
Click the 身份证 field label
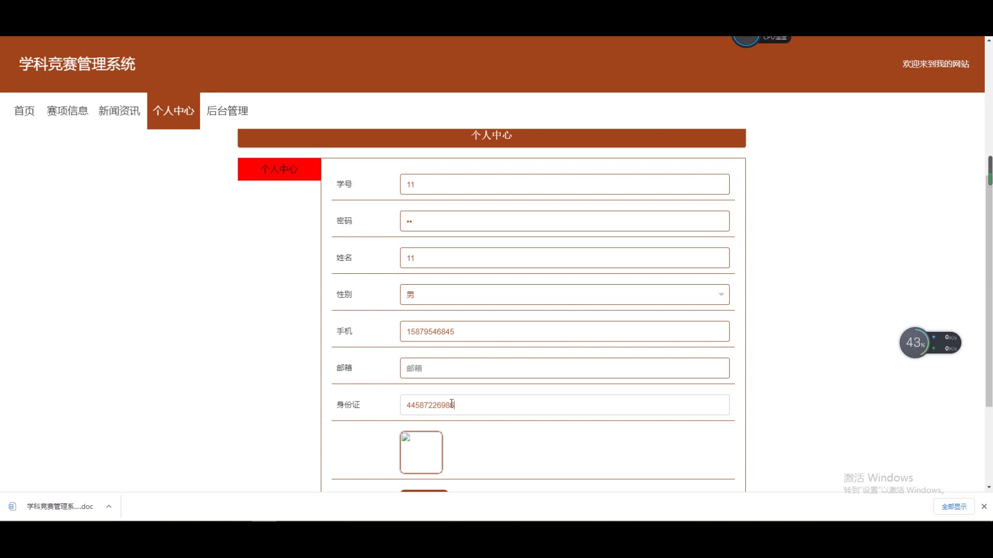348,405
